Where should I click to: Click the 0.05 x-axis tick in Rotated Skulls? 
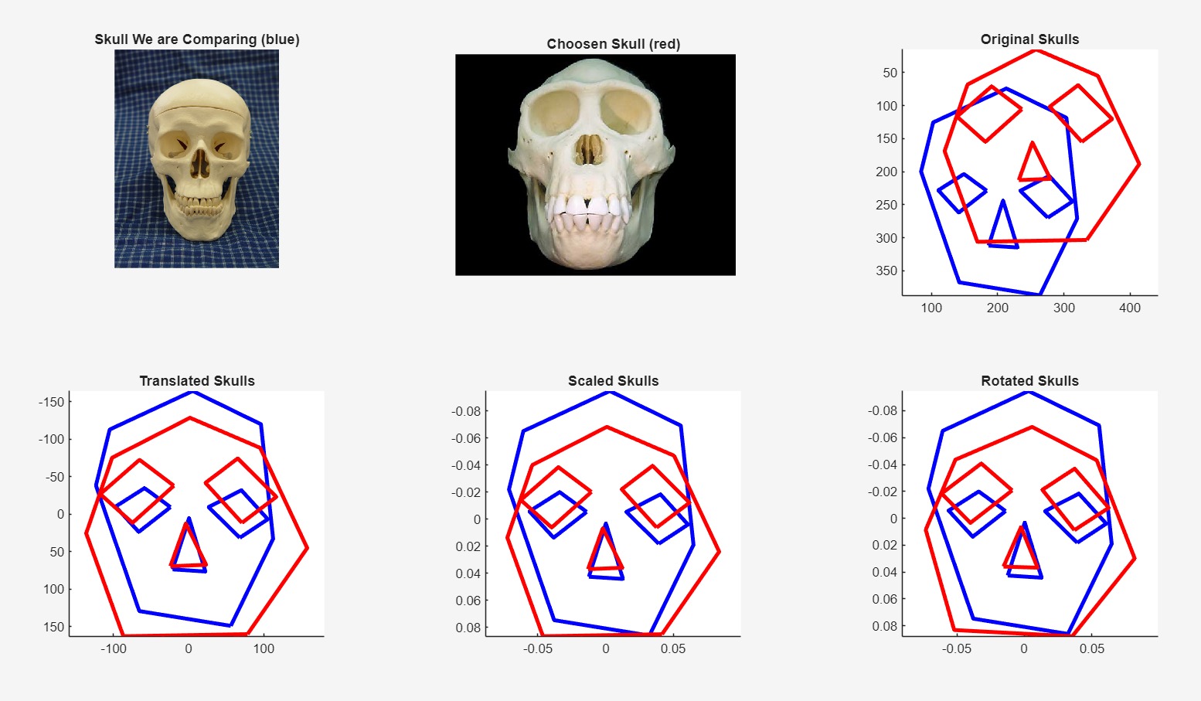[x=1091, y=648]
